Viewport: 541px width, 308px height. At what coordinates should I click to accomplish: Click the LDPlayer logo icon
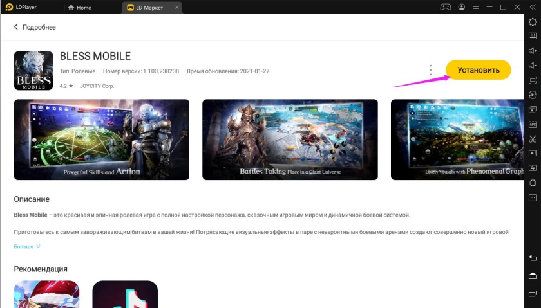pyautogui.click(x=9, y=7)
